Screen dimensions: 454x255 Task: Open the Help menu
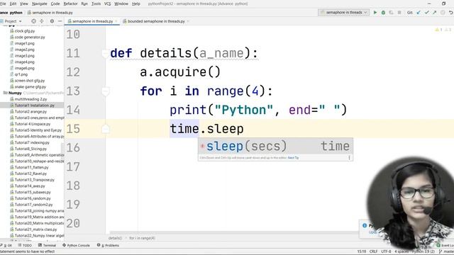(135, 4)
